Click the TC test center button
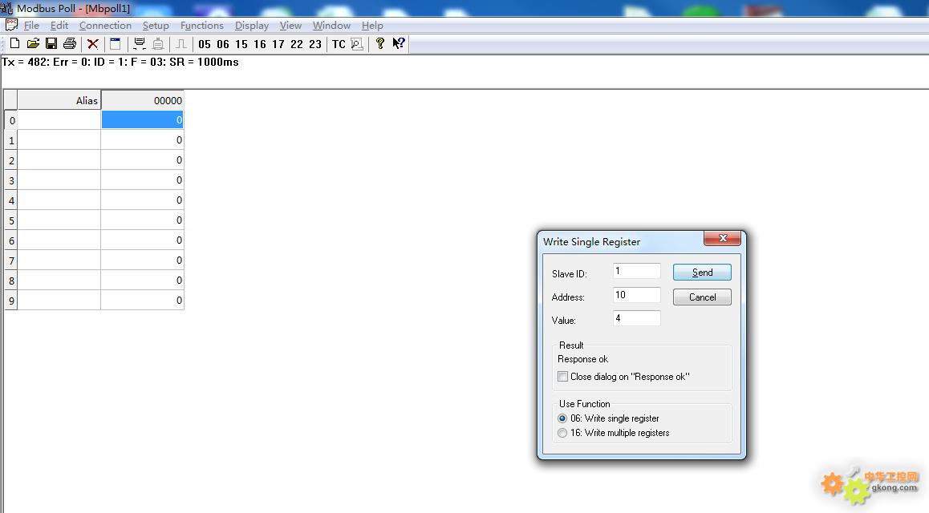 coord(339,44)
